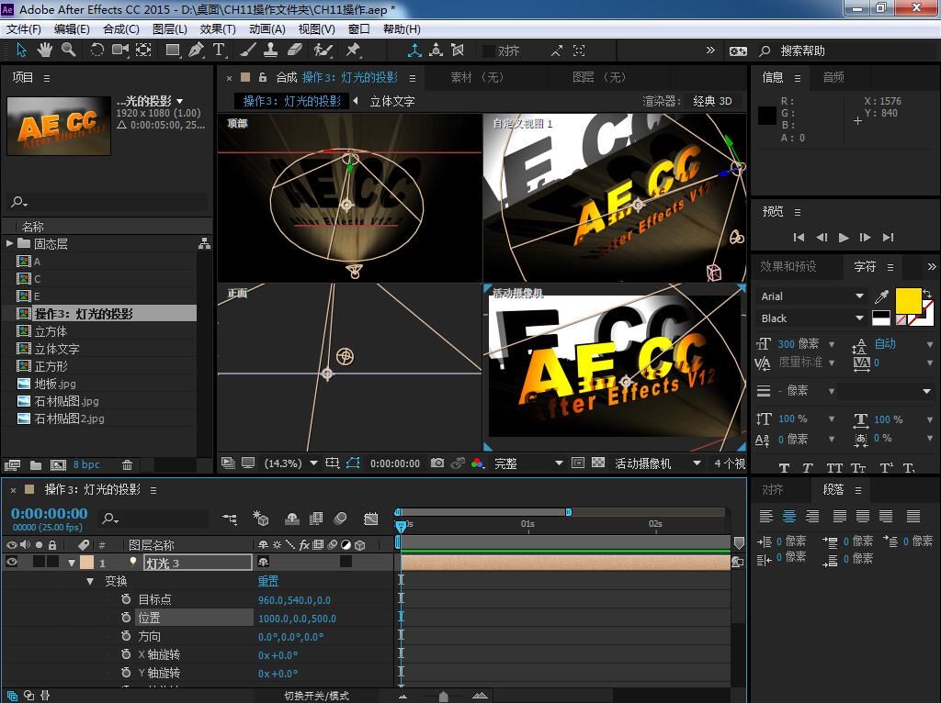
Task: Open Composition Mini-Flowchart in timeline
Action: [x=229, y=519]
